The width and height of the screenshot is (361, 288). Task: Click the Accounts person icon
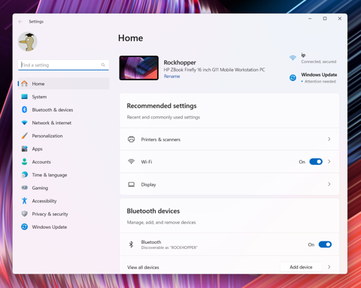click(24, 162)
